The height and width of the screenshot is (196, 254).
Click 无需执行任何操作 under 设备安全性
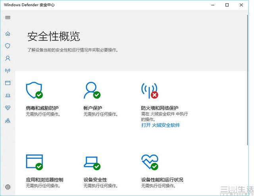[100, 186]
